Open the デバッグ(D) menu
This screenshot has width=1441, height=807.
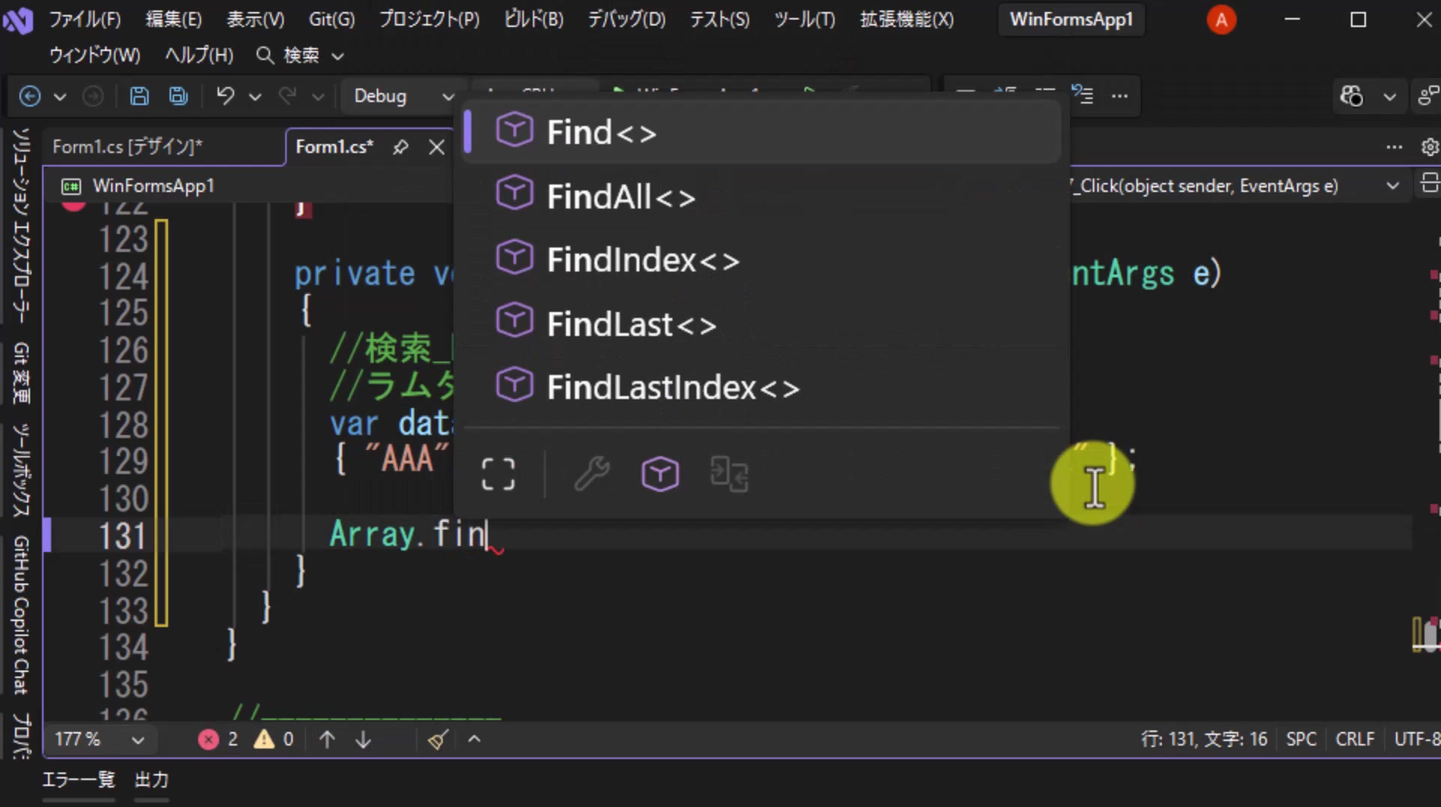pyautogui.click(x=627, y=19)
